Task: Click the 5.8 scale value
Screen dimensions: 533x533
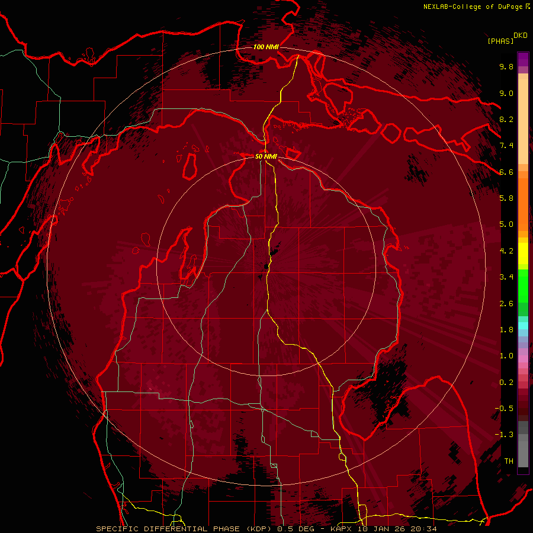Action: (506, 198)
